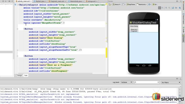The width and height of the screenshot is (185, 104).
Task: Clear the logcat search field icon
Action: coord(158,82)
